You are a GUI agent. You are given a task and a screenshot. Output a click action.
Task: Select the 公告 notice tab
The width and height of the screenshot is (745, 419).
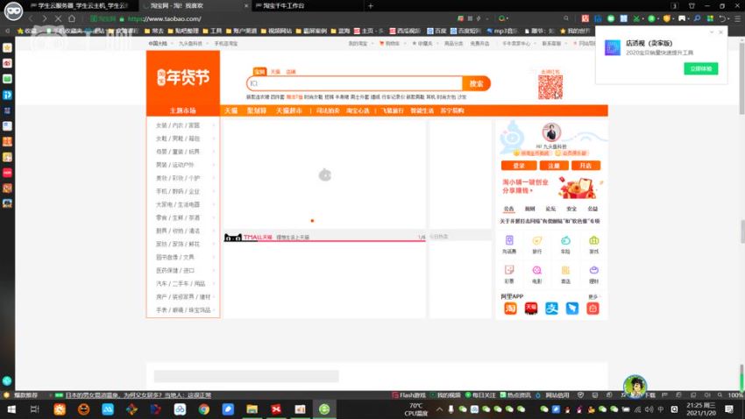pyautogui.click(x=509, y=209)
